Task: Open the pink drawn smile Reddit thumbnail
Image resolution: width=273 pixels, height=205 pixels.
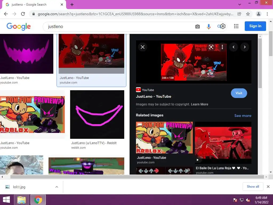Action: tap(97, 114)
